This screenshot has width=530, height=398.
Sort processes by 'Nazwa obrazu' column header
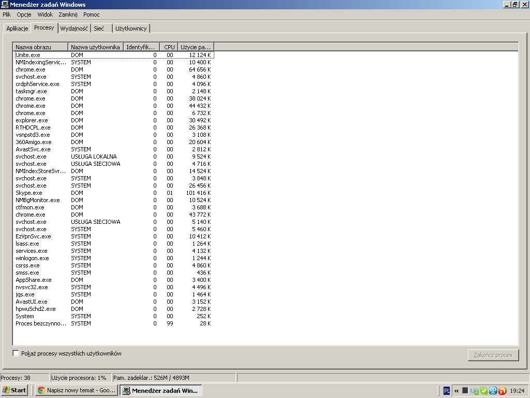[40, 47]
